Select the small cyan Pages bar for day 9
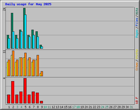 click(x=42, y=48)
